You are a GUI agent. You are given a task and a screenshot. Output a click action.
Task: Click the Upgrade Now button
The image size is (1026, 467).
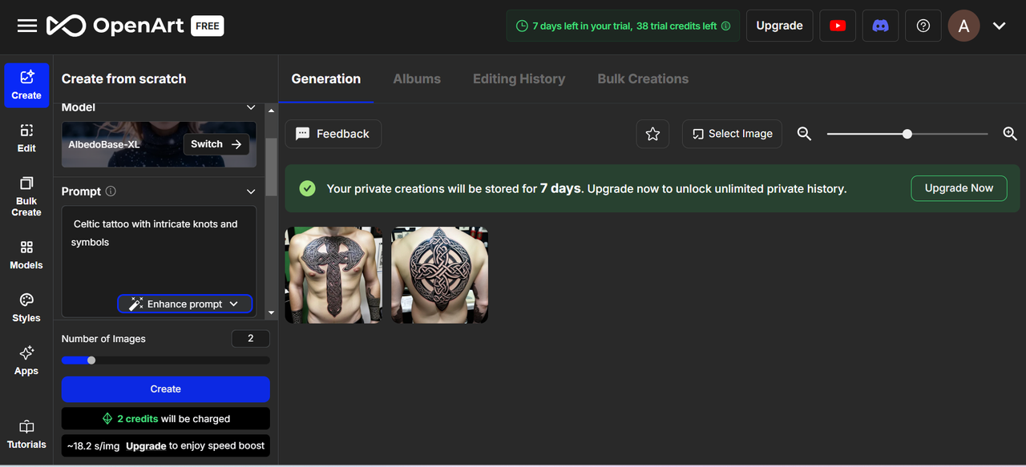[959, 188]
